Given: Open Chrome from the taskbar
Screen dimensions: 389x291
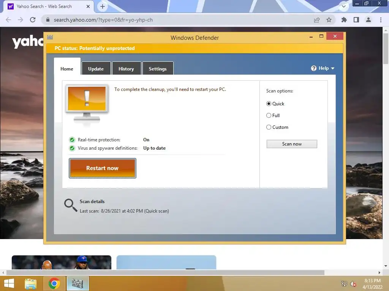Looking at the screenshot, I should [54, 283].
